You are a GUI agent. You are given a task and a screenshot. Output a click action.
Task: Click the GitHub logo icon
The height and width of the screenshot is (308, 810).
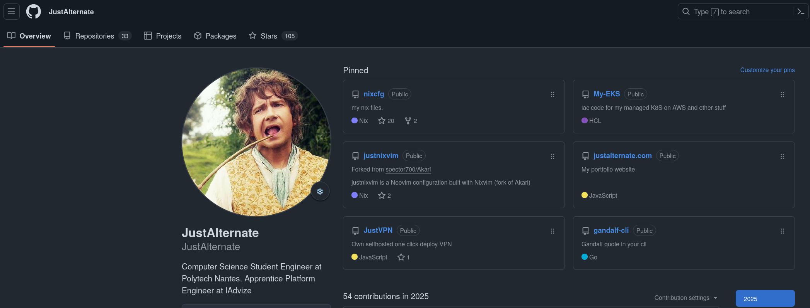34,12
